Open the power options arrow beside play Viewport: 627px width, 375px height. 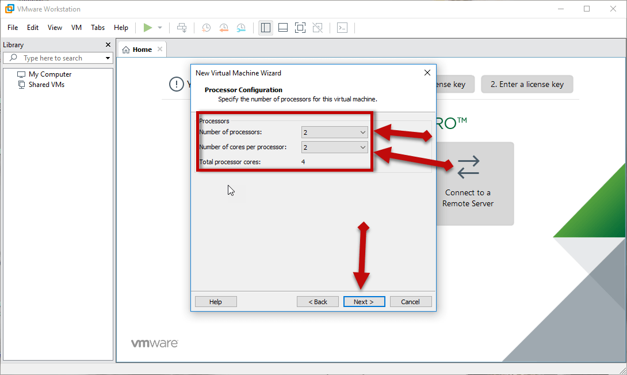click(160, 28)
